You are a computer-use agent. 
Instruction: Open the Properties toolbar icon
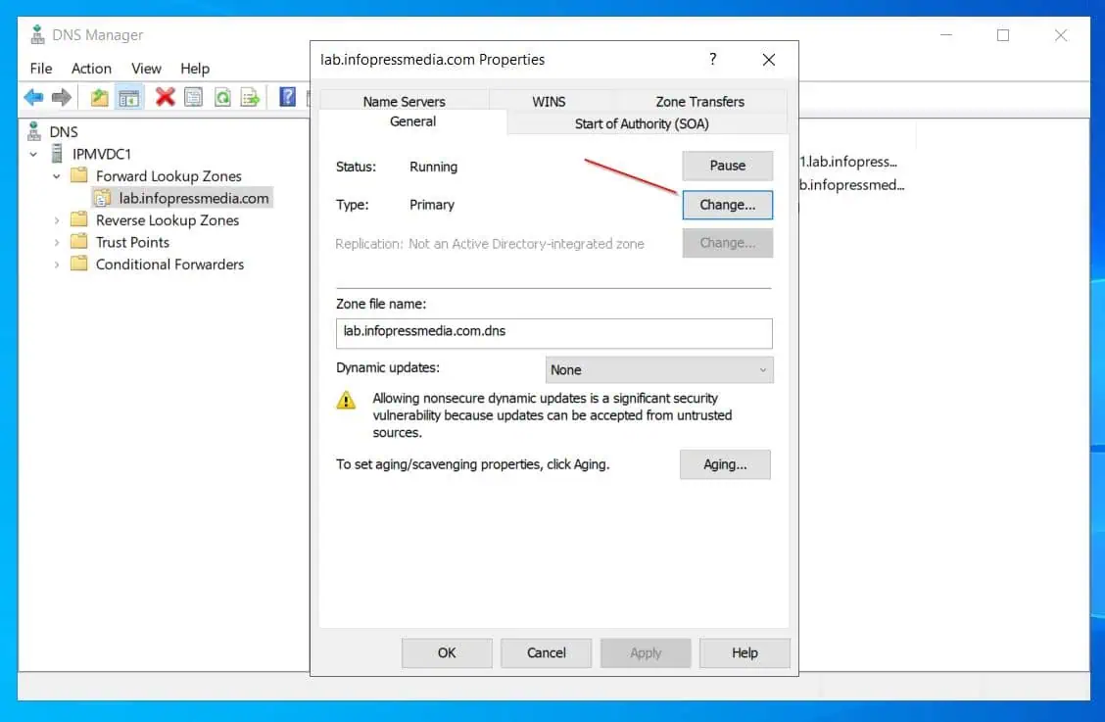click(193, 97)
